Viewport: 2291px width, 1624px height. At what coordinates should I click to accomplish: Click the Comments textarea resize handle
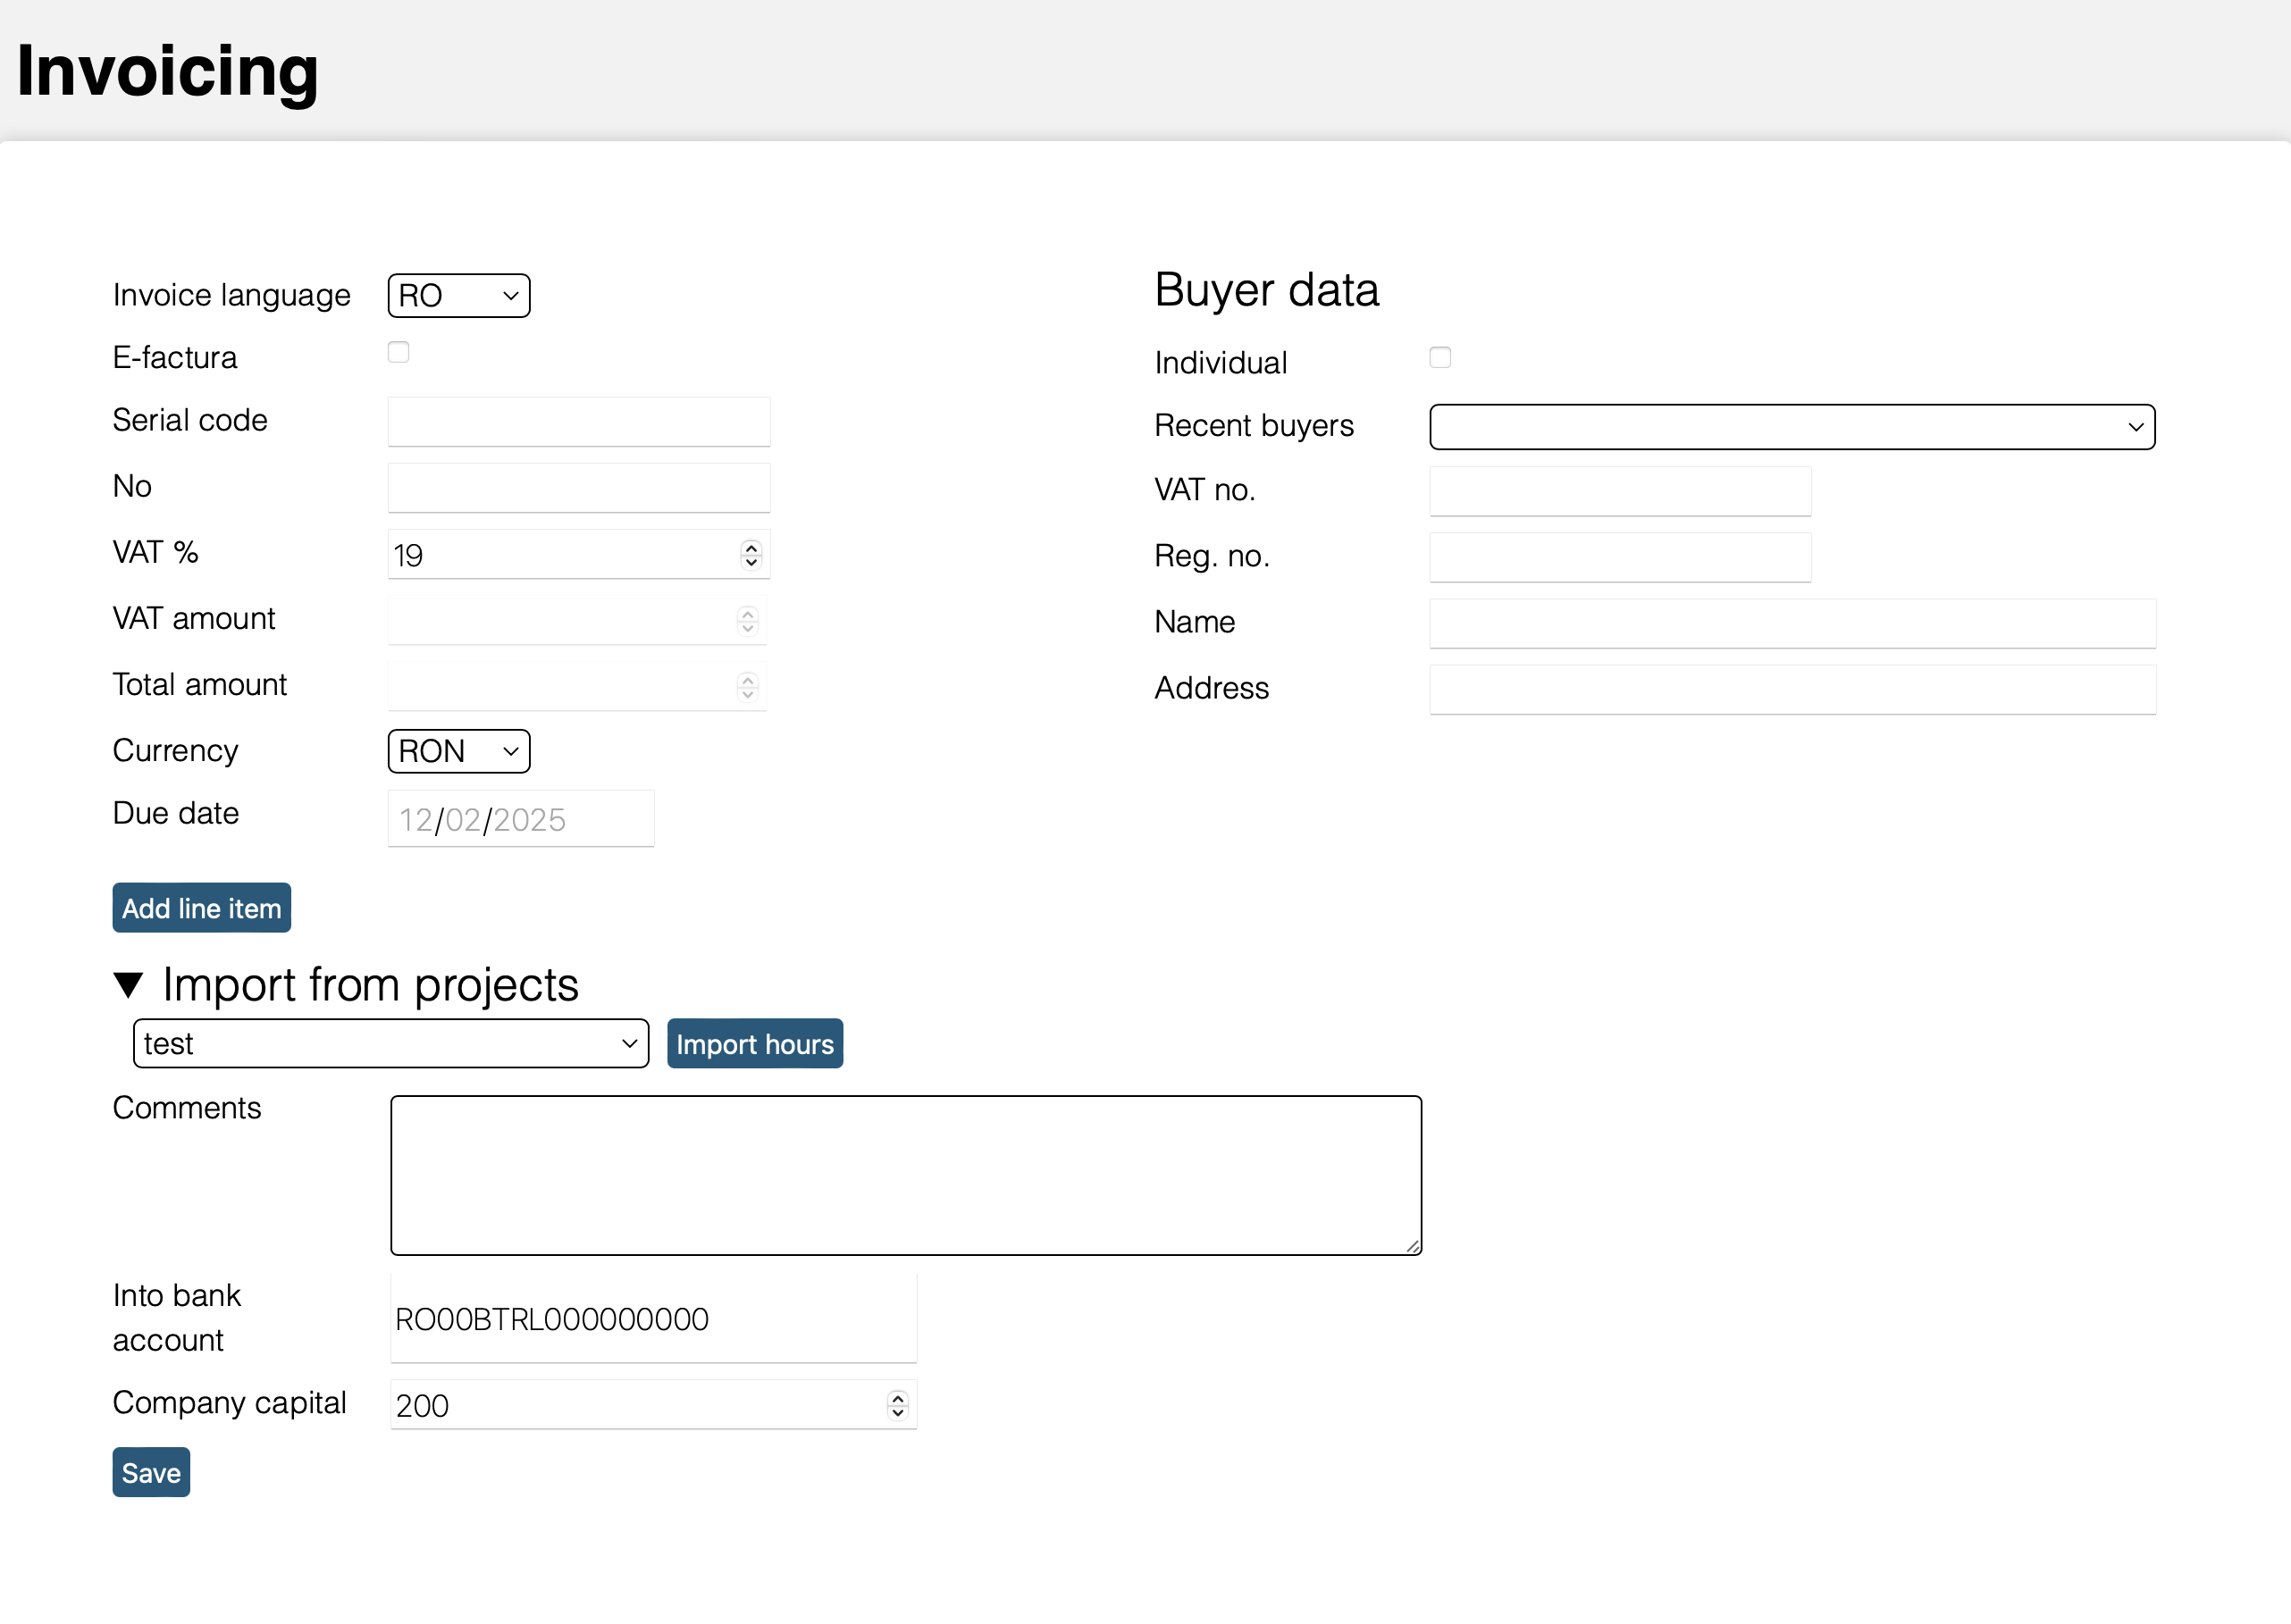click(1413, 1246)
